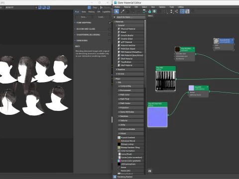Select the arrow Select Tool in Slate toolbar
239x179 pixels.
click(117, 11)
